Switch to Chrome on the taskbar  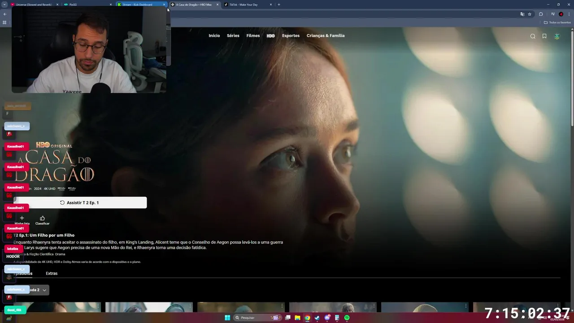click(307, 318)
